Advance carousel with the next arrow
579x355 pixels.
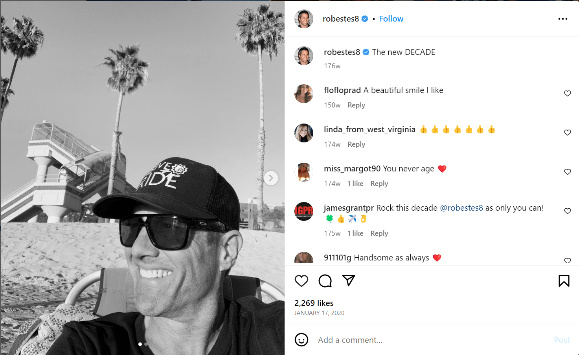pyautogui.click(x=271, y=178)
